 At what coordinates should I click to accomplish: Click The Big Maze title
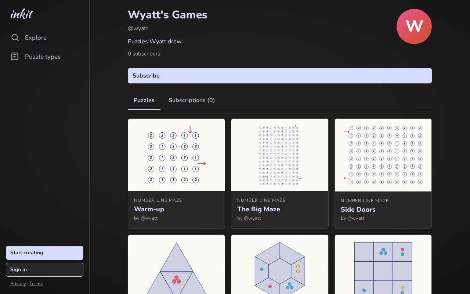pyautogui.click(x=258, y=209)
